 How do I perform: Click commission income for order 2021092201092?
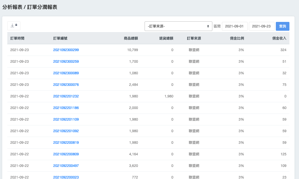[x=284, y=131]
